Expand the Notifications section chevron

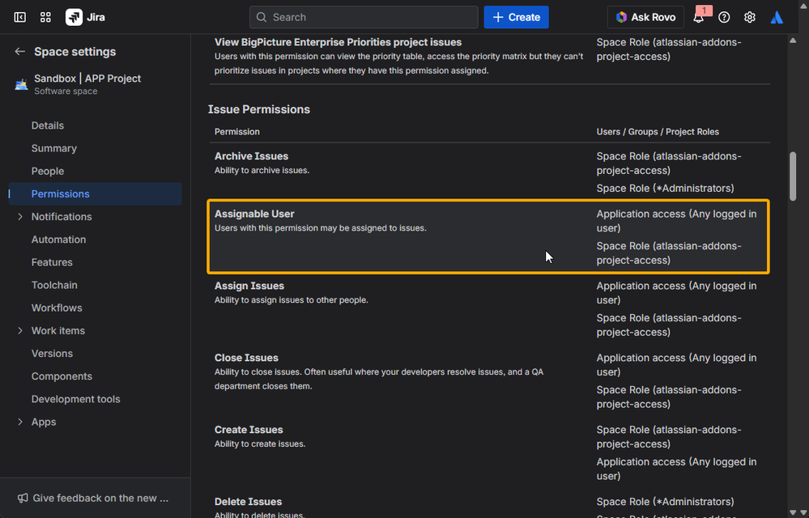point(20,216)
